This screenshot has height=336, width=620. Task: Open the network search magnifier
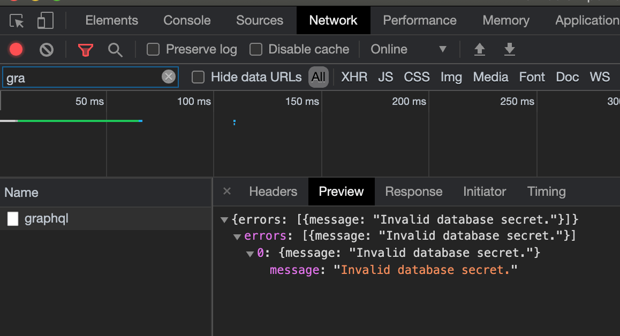click(x=115, y=50)
